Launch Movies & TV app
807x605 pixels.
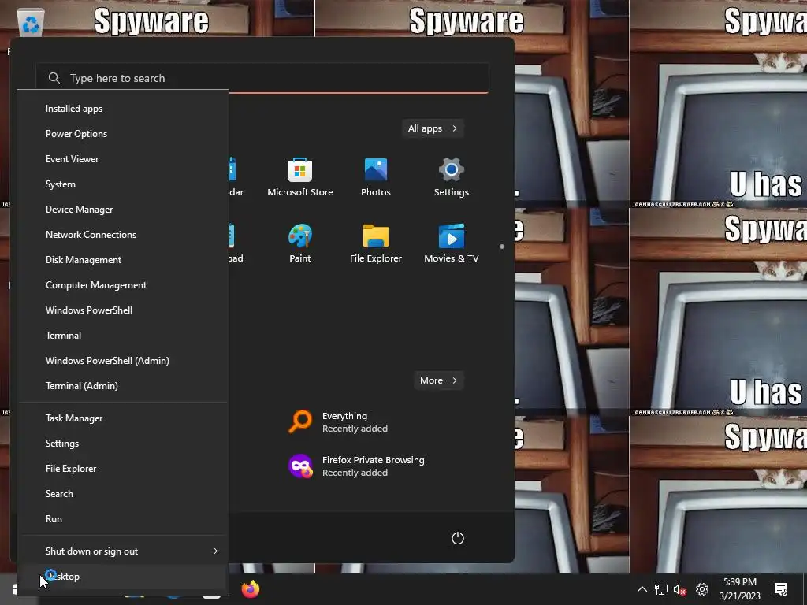pos(452,243)
